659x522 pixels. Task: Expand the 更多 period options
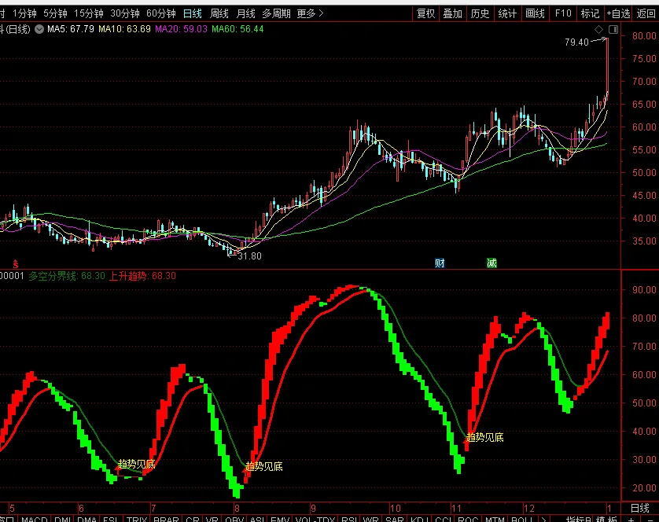tap(310, 13)
